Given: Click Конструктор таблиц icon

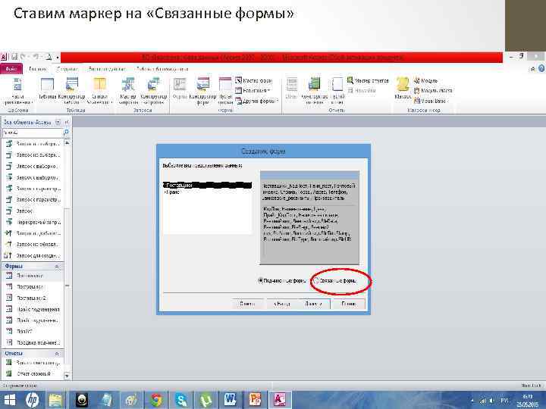Looking at the screenshot, I should pos(72,91).
